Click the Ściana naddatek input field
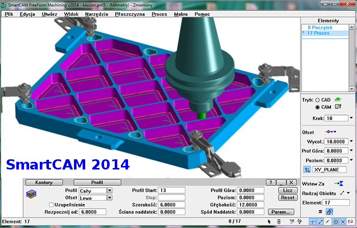This screenshot has width=357, height=228. coord(172,212)
